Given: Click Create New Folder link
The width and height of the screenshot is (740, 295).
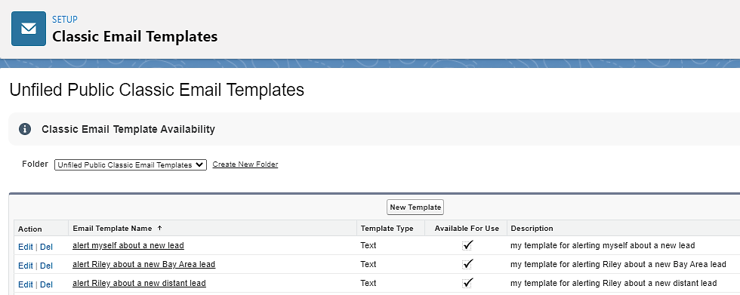Looking at the screenshot, I should click(245, 164).
